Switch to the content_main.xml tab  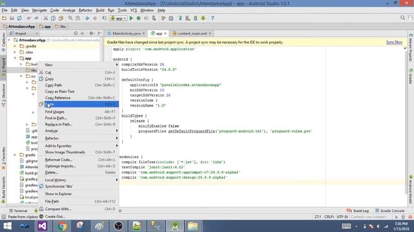(x=192, y=34)
